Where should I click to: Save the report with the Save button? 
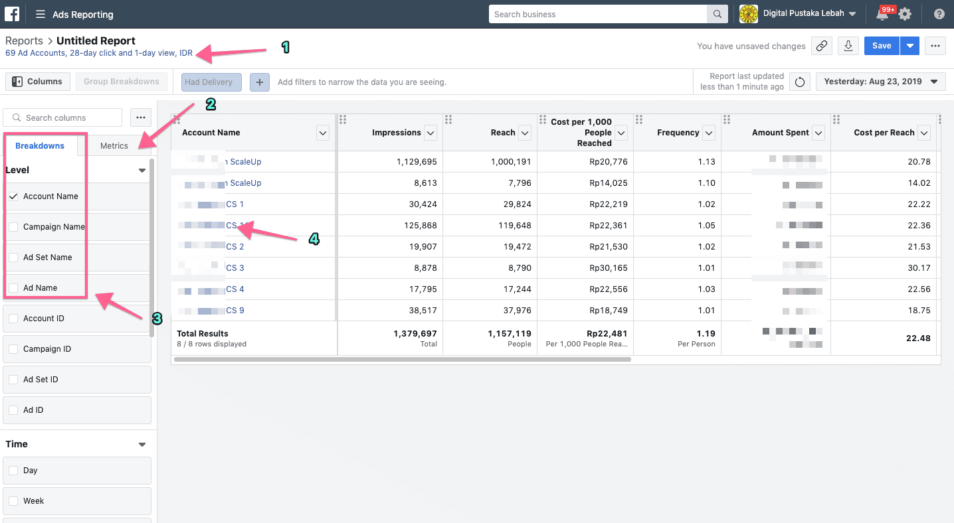881,45
